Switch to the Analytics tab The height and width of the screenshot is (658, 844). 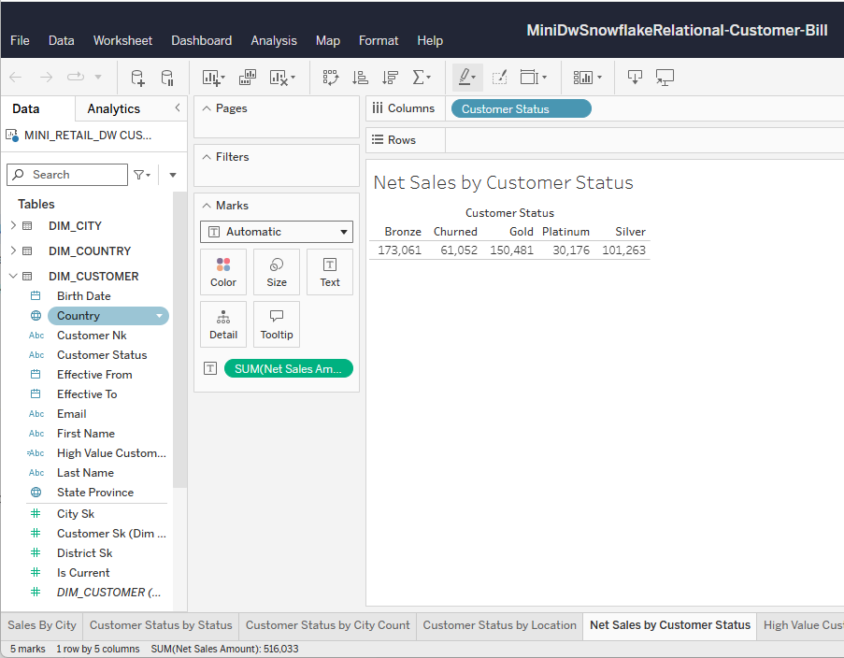pyautogui.click(x=113, y=108)
